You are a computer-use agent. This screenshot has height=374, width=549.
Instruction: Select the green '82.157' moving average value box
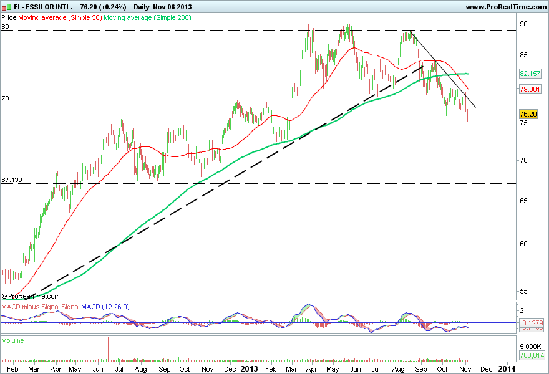pyautogui.click(x=530, y=74)
